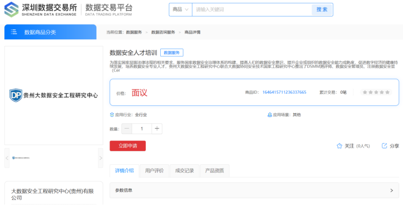Image resolution: width=403 pixels, height=205 pixels.
Task: Click the 面议 price text
Action: pyautogui.click(x=139, y=93)
